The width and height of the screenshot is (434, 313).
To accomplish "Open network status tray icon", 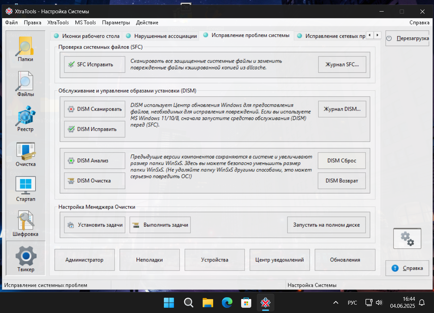I will [369, 303].
